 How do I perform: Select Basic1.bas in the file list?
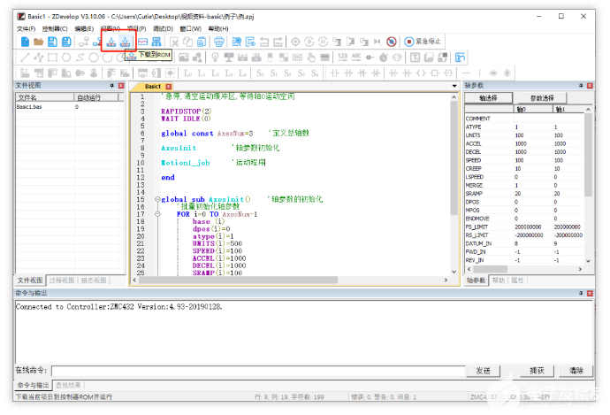(x=30, y=107)
